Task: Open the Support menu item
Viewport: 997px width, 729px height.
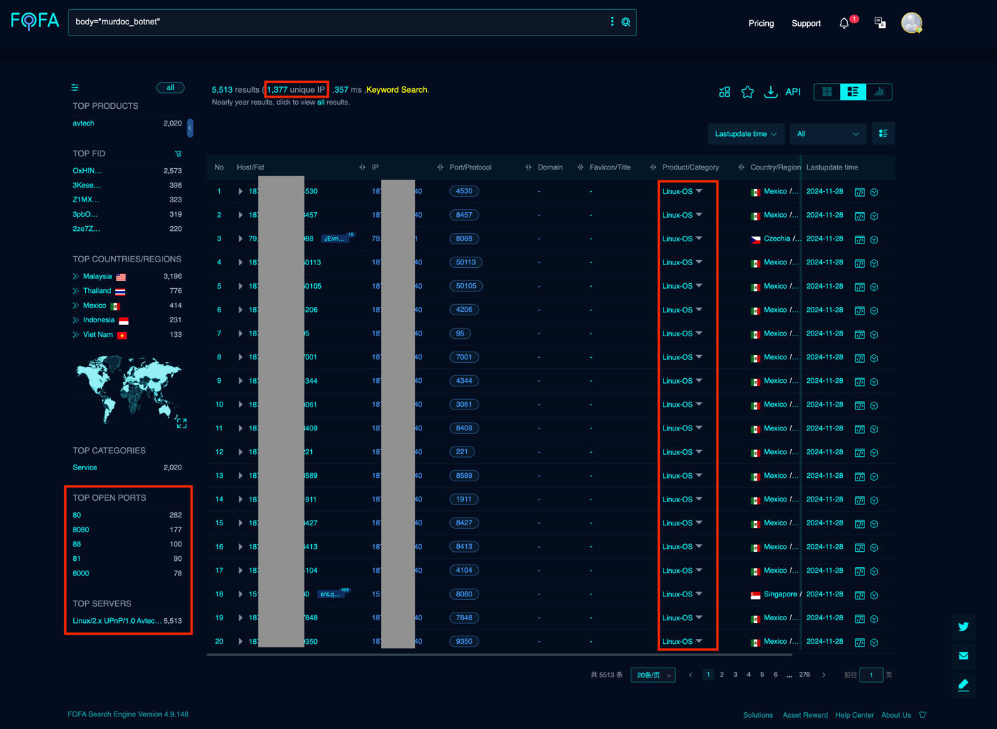Action: (x=806, y=23)
